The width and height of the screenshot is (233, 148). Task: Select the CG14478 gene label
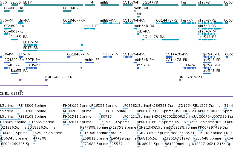[150, 2]
